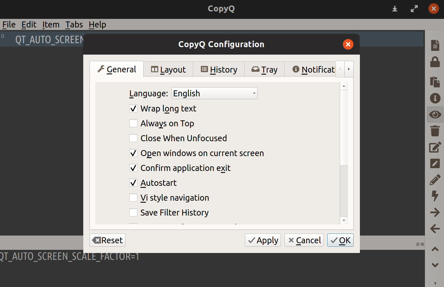444x287 pixels.
Task: Click the right arrow next-item icon
Action: click(x=435, y=212)
